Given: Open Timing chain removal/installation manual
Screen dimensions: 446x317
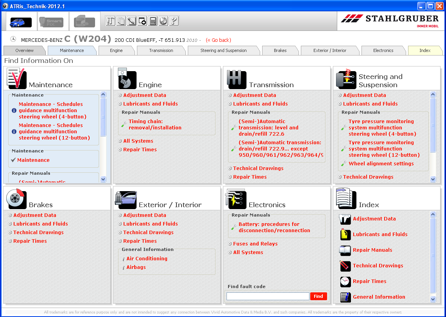Looking at the screenshot, I should 155,125.
